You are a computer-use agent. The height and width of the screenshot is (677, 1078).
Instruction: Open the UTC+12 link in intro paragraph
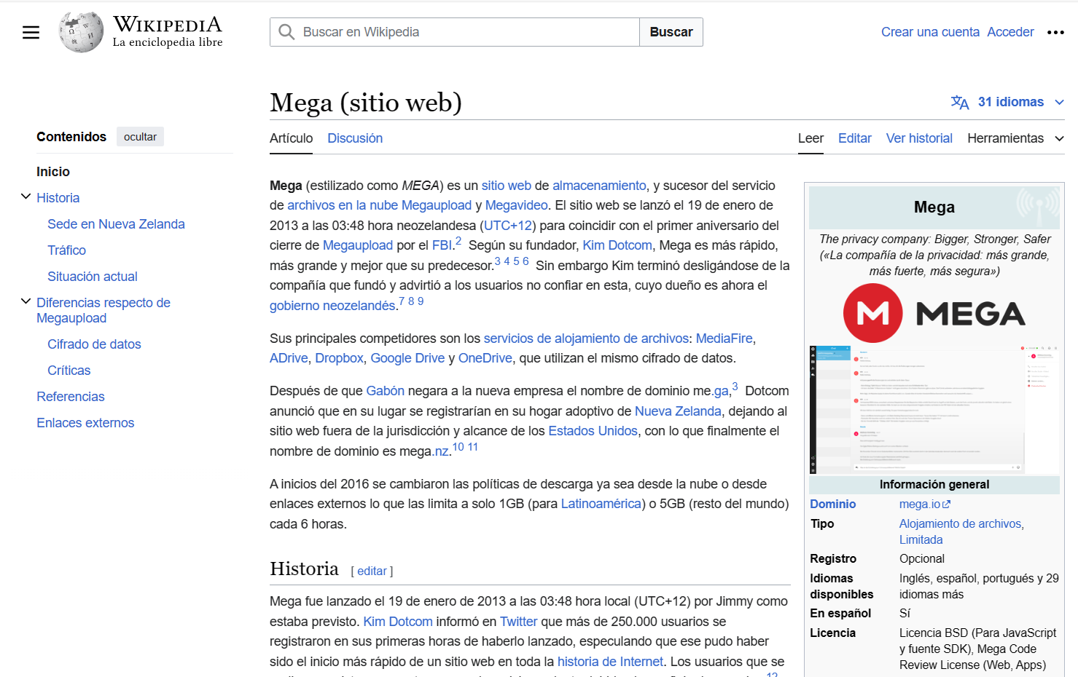click(x=508, y=226)
